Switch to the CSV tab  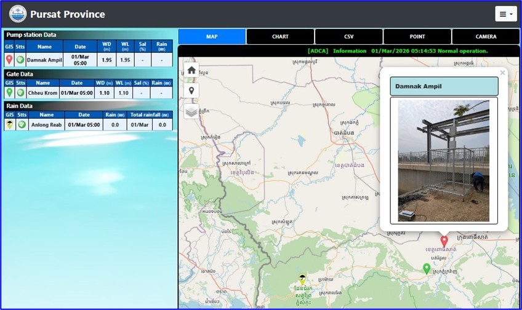(x=348, y=37)
